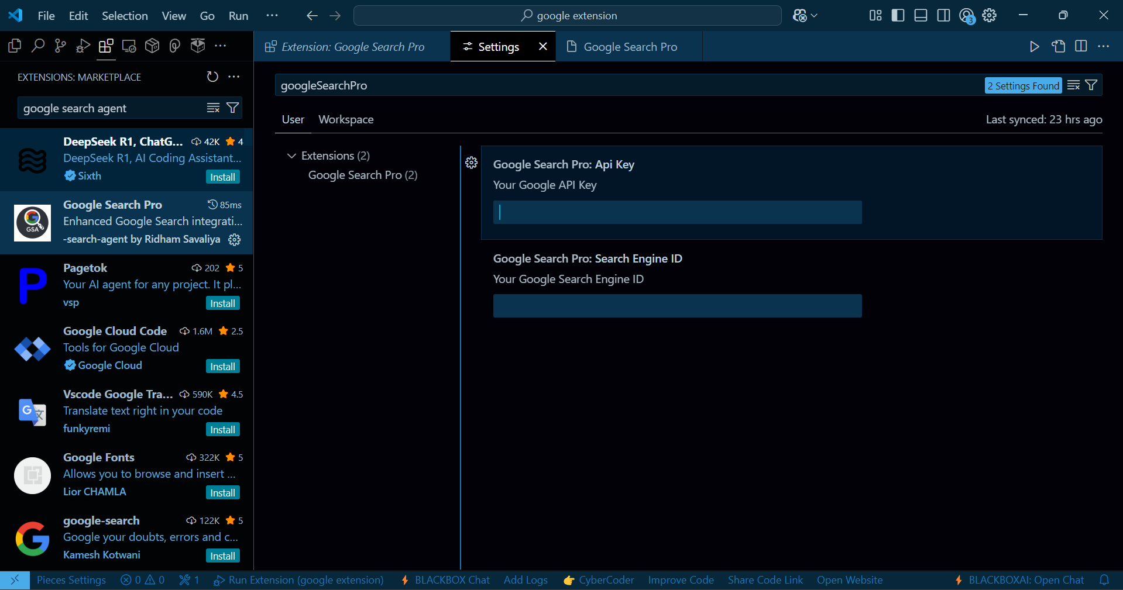Split the editor to the right
This screenshot has height=590, width=1123.
1081,46
